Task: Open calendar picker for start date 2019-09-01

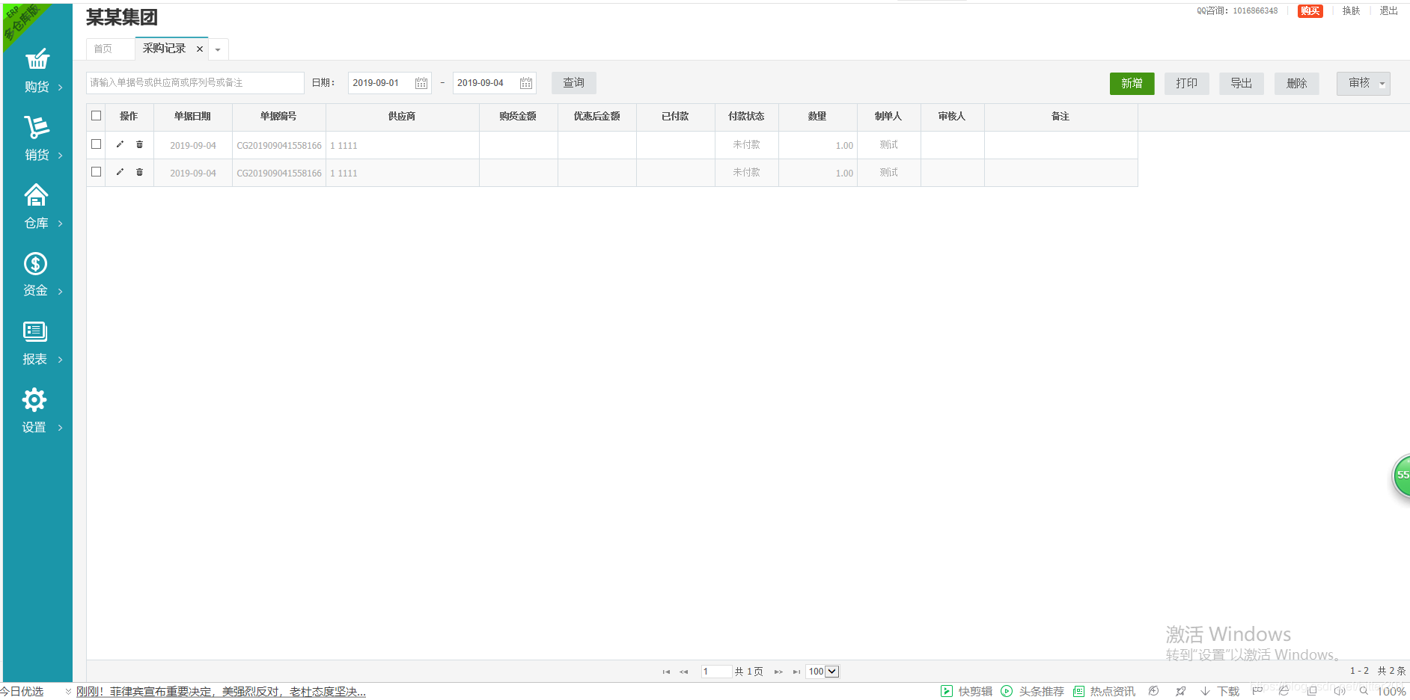Action: point(421,83)
